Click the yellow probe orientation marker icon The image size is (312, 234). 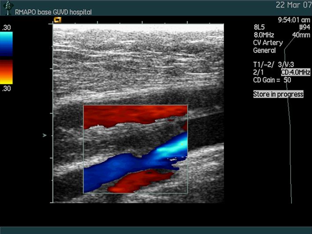(58, 20)
